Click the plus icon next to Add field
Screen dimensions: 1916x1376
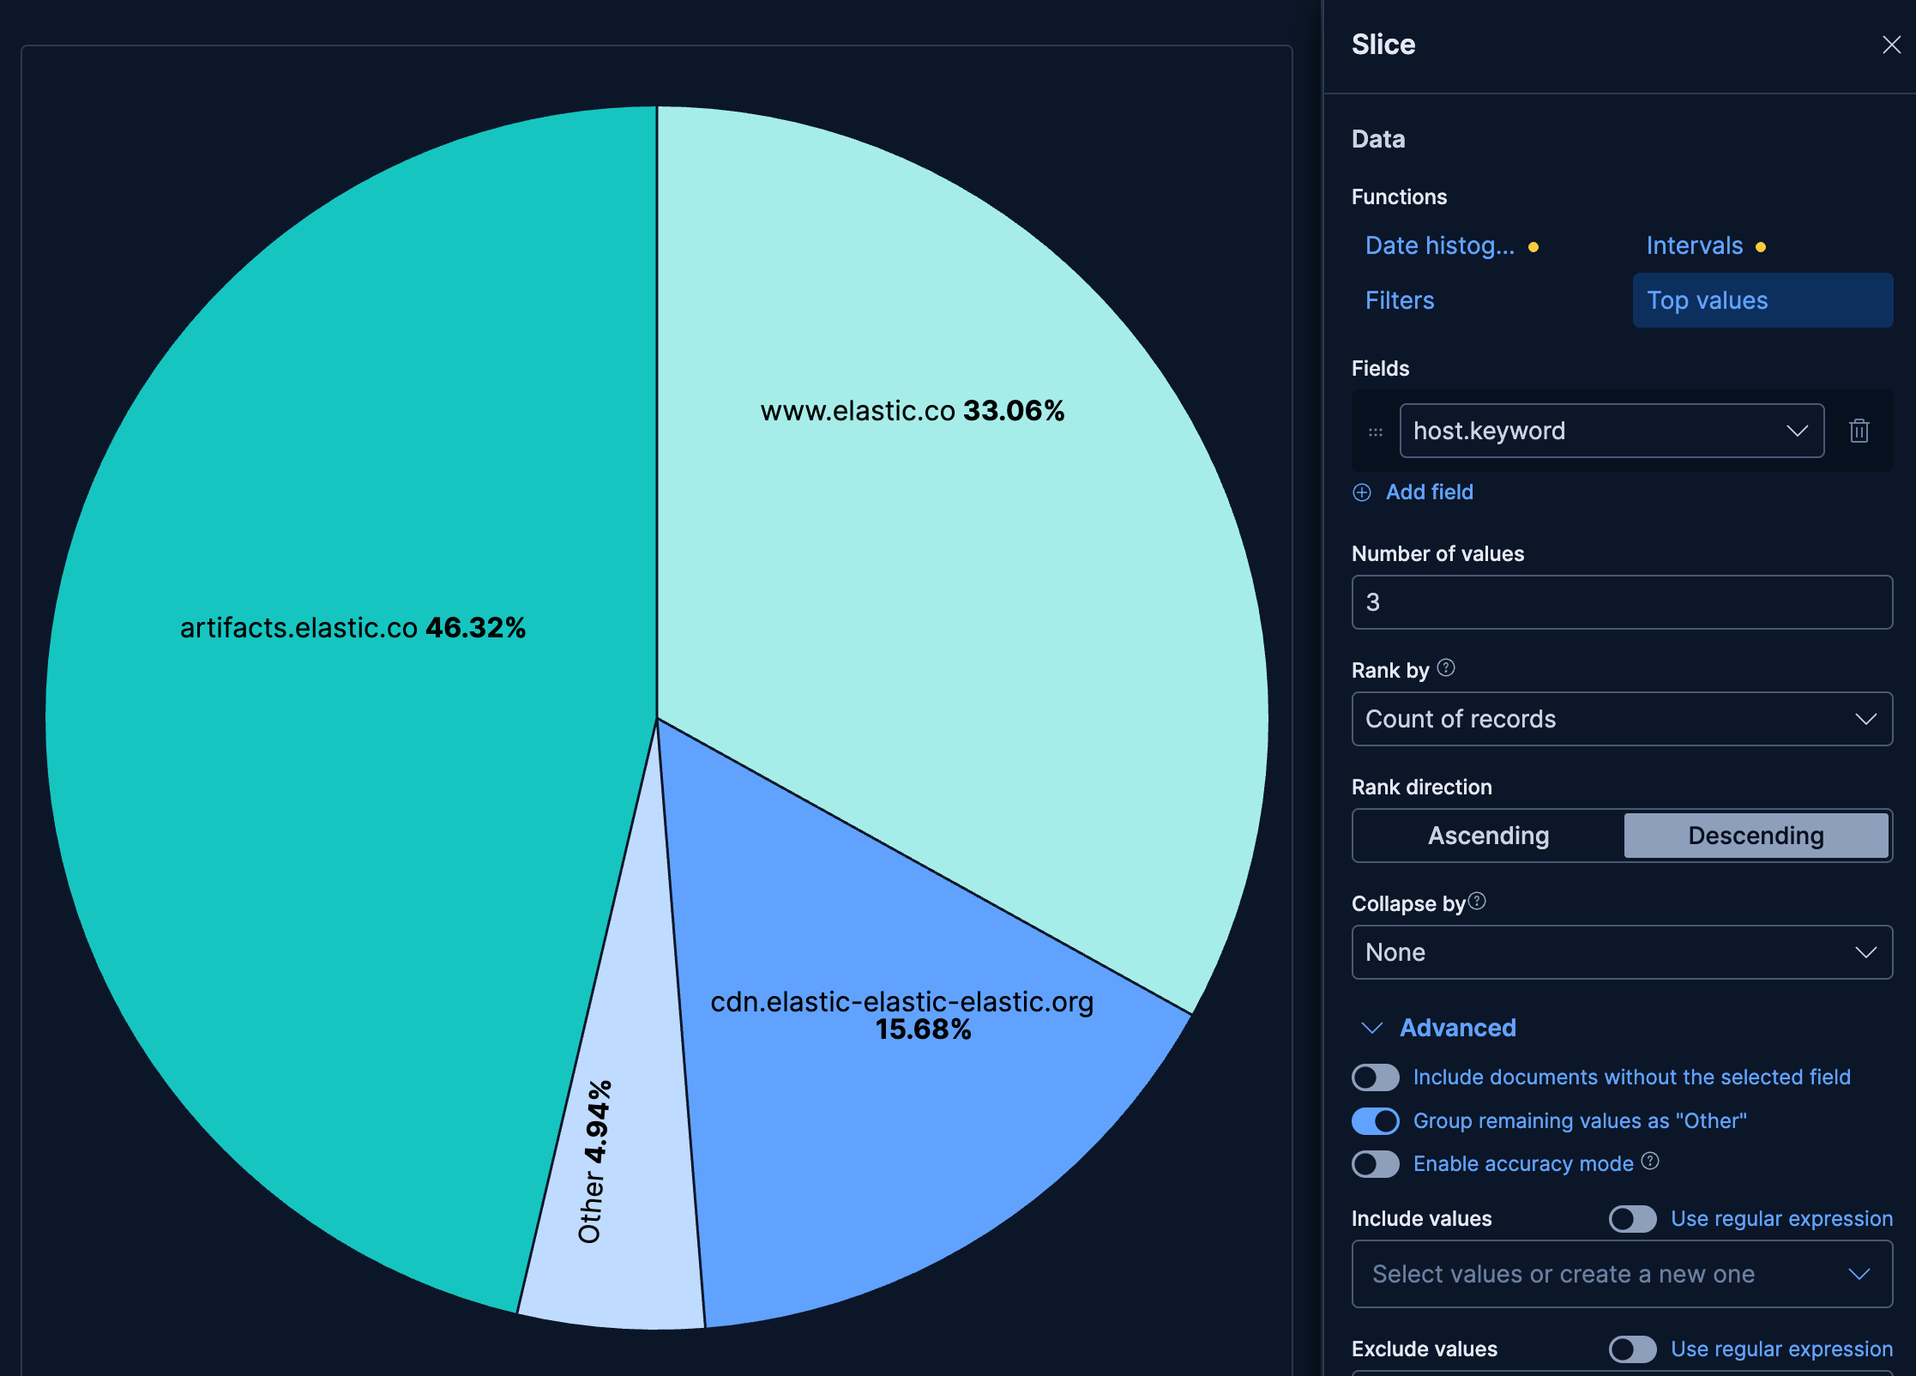[1363, 492]
